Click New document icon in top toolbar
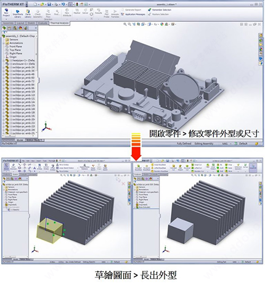265x286 pixels. tap(36, 4)
